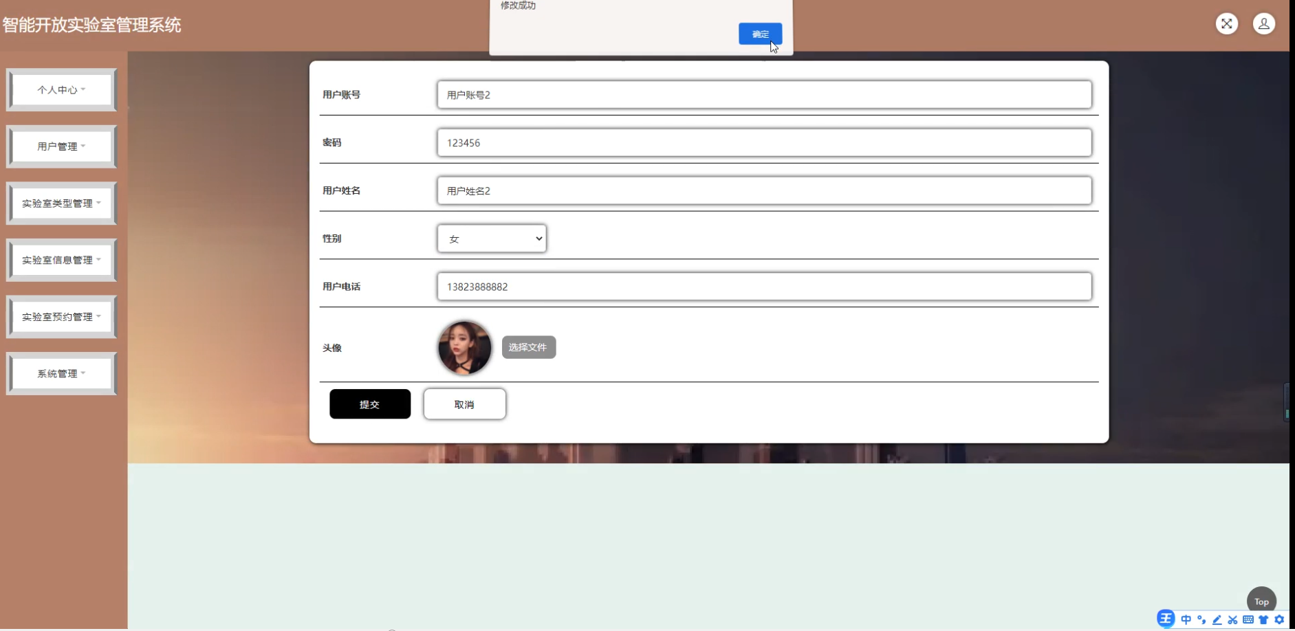Focus the 用户姓名 input field

[x=764, y=190]
